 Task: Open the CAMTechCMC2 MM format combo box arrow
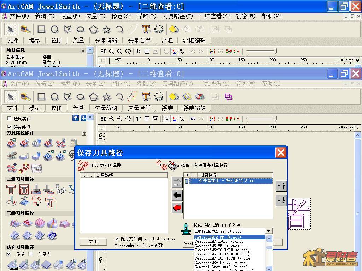(269, 231)
